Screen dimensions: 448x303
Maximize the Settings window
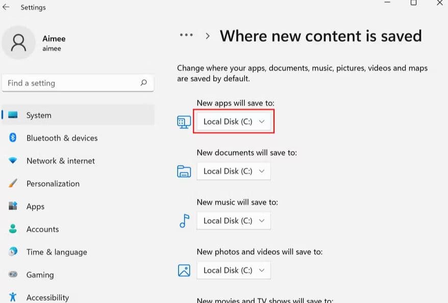pos(413,3)
